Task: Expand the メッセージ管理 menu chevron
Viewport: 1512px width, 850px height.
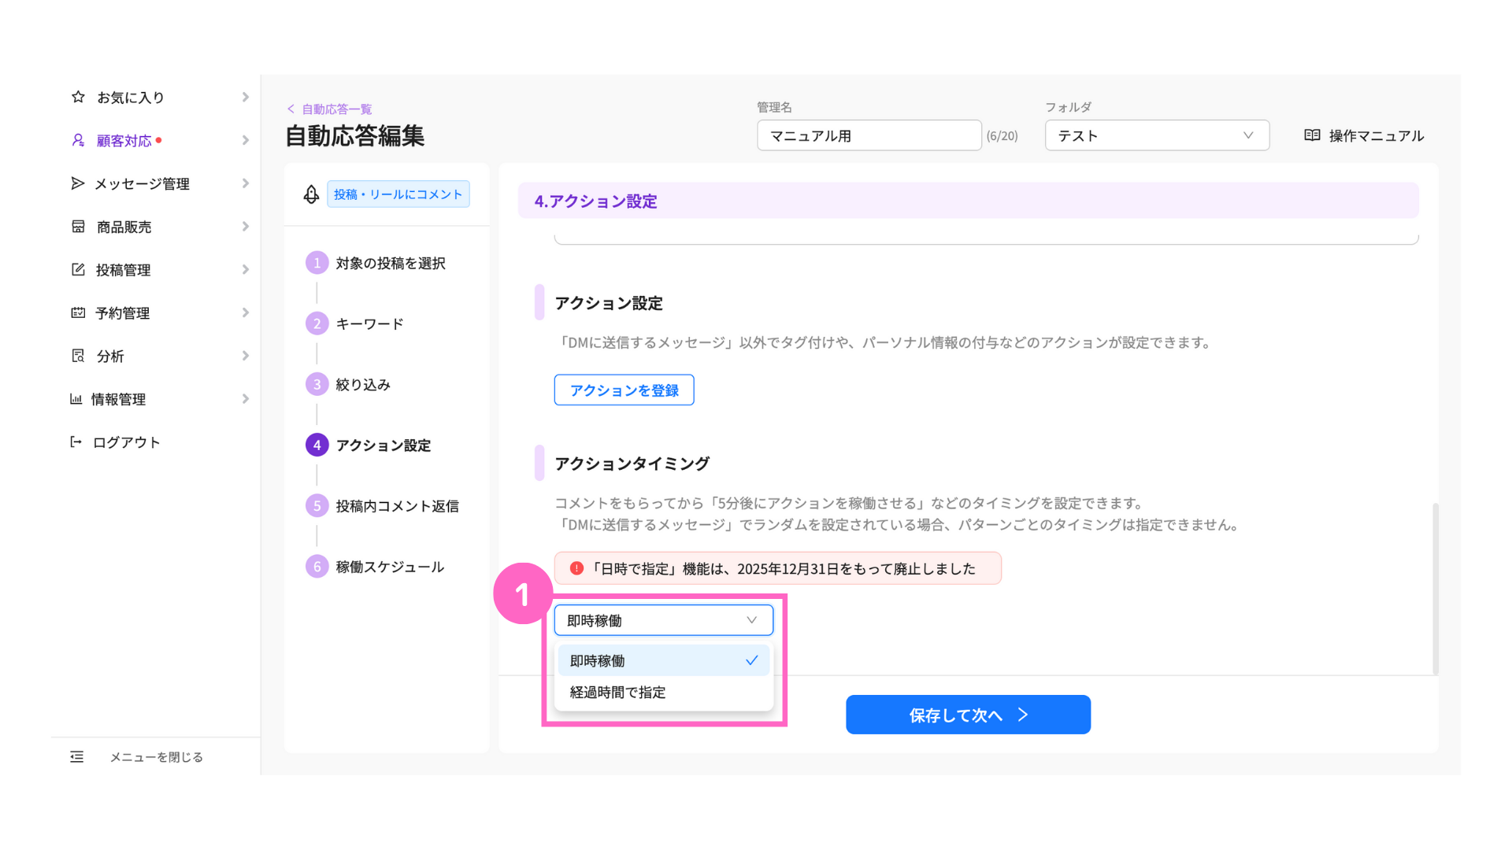Action: pyautogui.click(x=246, y=183)
